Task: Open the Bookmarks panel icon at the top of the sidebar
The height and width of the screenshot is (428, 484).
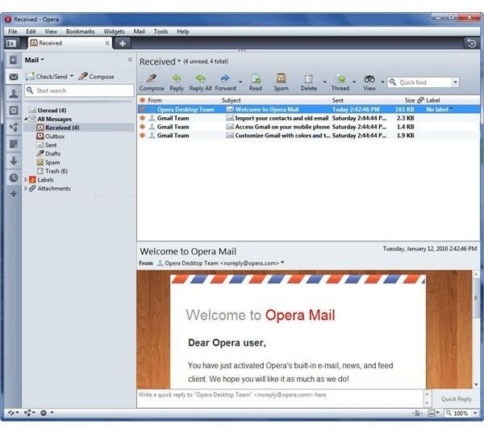Action: (13, 60)
